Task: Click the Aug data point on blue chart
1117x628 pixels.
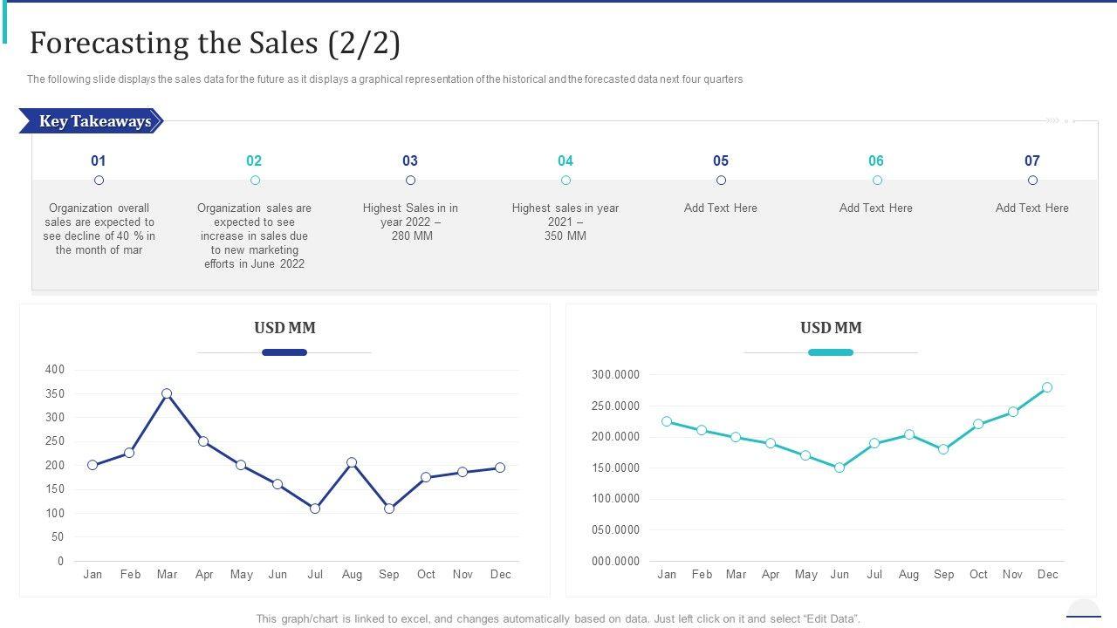Action: pyautogui.click(x=352, y=462)
